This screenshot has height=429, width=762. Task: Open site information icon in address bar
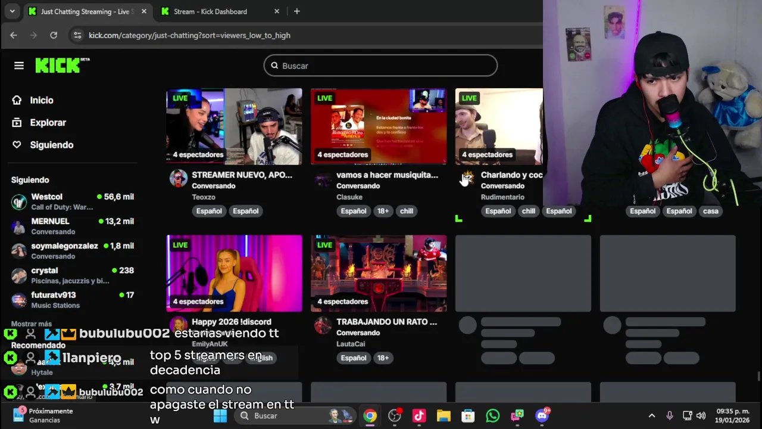point(77,35)
